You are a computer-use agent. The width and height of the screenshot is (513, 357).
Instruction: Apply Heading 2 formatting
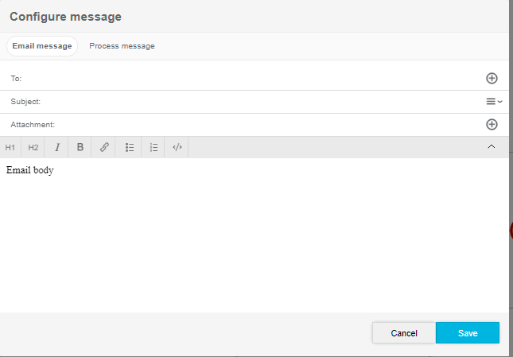[x=33, y=147]
